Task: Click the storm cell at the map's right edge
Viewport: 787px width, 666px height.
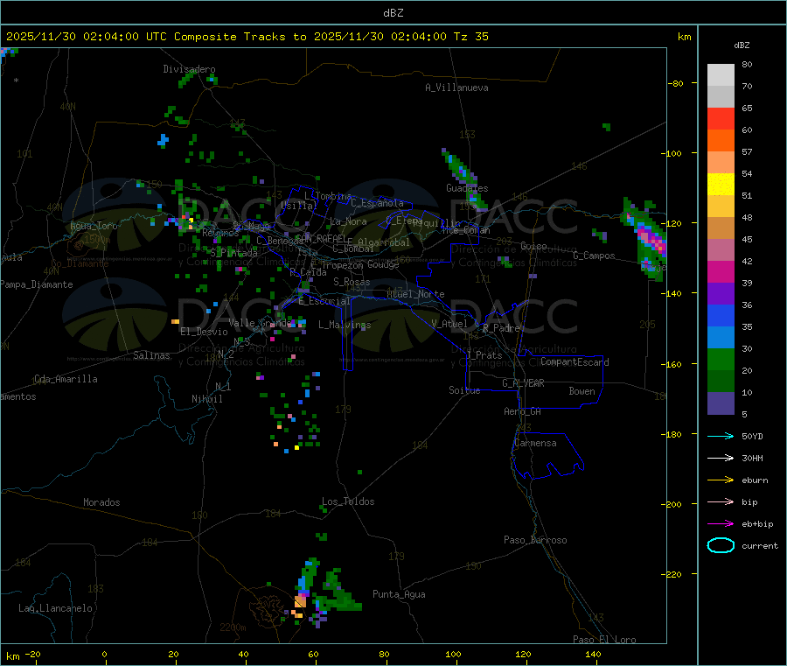Action: pyautogui.click(x=646, y=239)
